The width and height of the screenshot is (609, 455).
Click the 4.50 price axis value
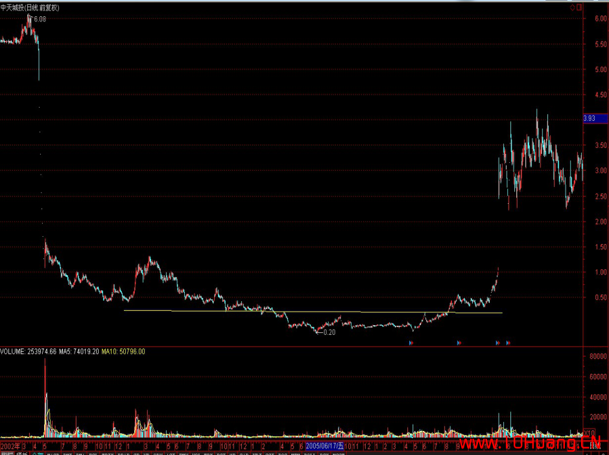(x=601, y=94)
